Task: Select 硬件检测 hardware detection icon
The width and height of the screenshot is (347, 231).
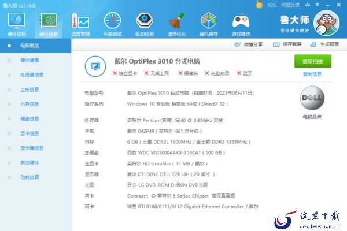Action: (x=49, y=24)
